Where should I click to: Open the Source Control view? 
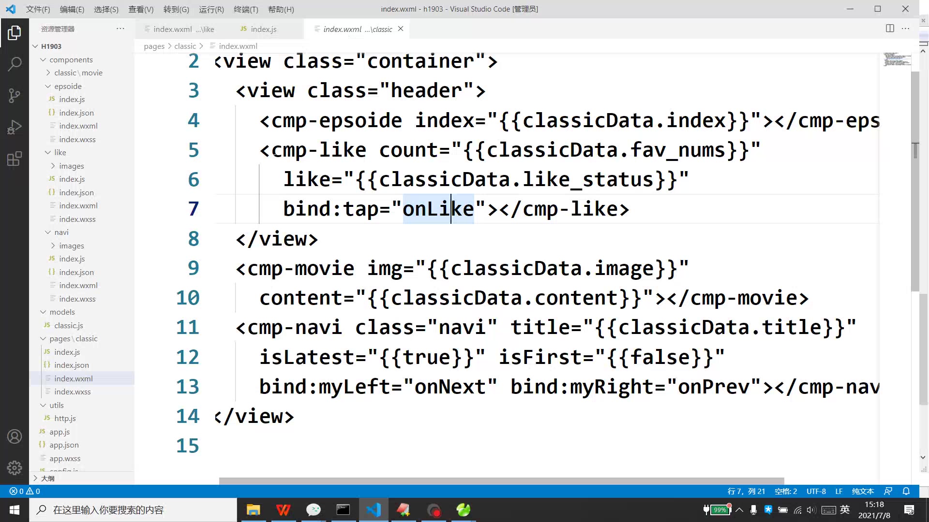point(15,95)
